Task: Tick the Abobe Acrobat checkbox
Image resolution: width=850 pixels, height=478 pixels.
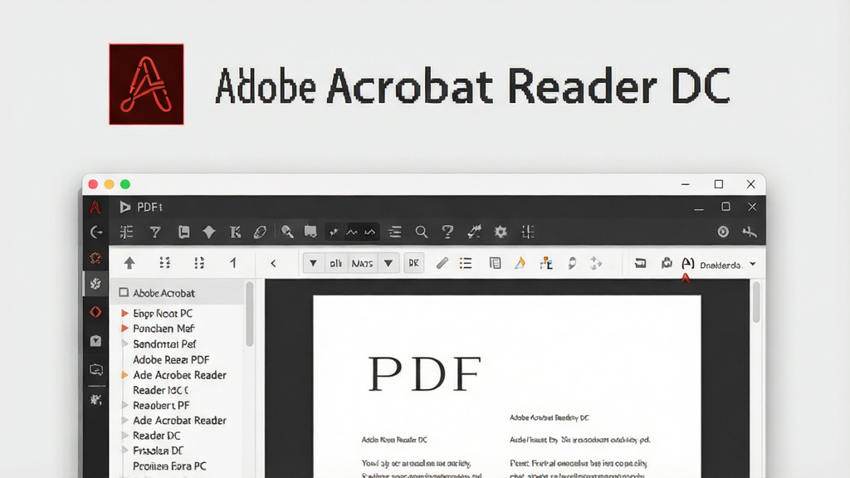Action: [x=124, y=293]
